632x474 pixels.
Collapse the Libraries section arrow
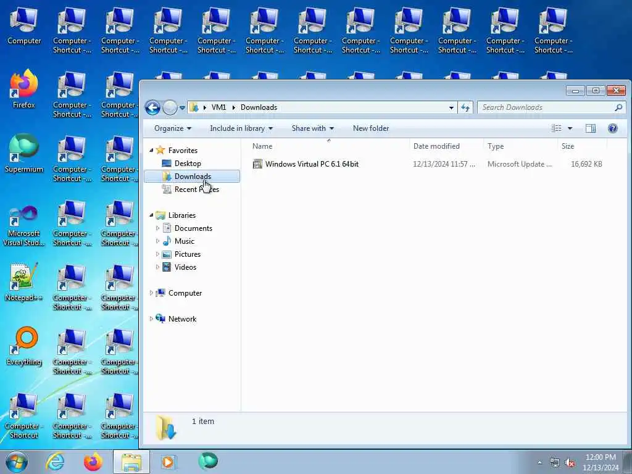point(151,215)
